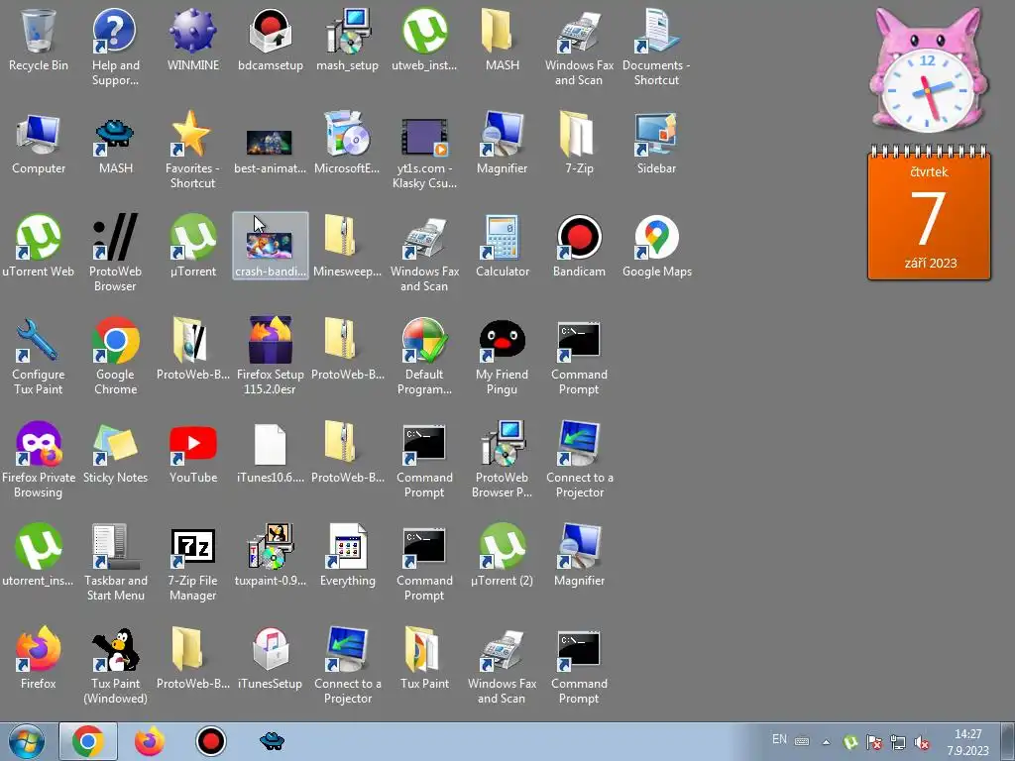Select the bdcamsetup installer icon
This screenshot has height=761, width=1015.
tap(270, 39)
